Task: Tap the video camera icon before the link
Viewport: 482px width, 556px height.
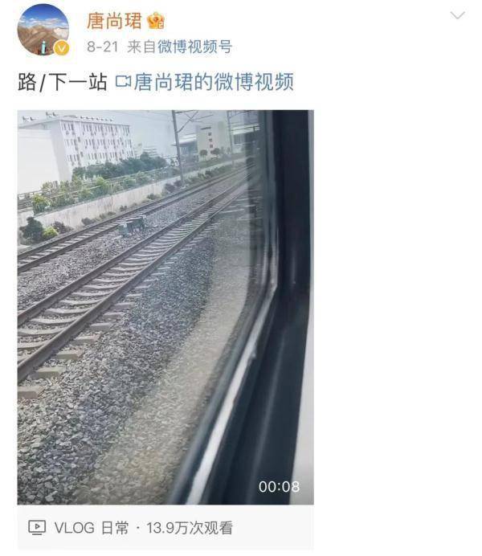Action: click(x=123, y=82)
